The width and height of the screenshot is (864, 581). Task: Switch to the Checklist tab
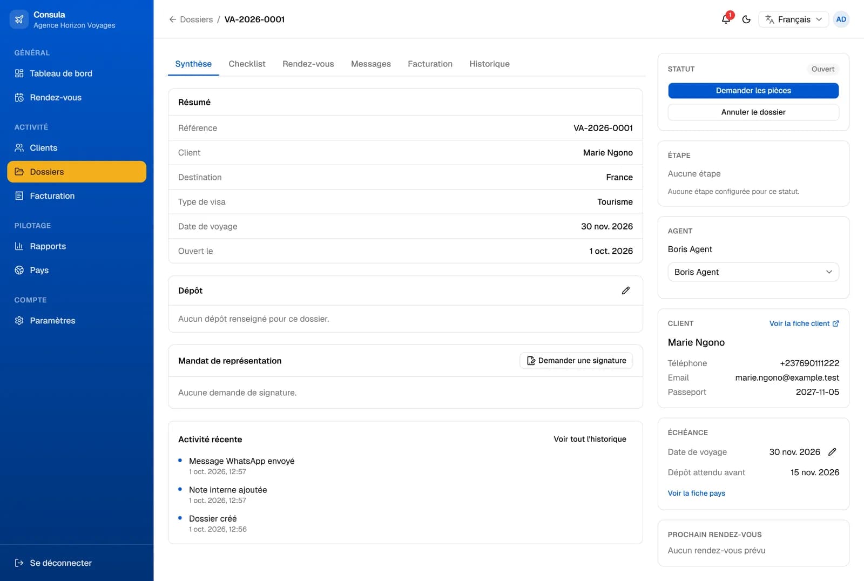[x=247, y=64]
